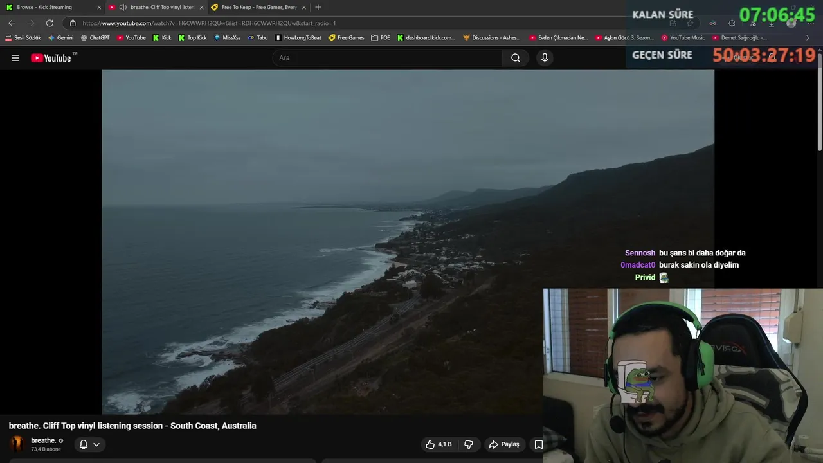Image resolution: width=823 pixels, height=463 pixels.
Task: Click the video title text
Action: (x=132, y=426)
